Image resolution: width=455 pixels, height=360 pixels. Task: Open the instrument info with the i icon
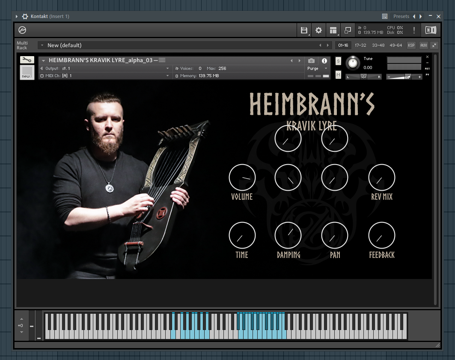324,60
